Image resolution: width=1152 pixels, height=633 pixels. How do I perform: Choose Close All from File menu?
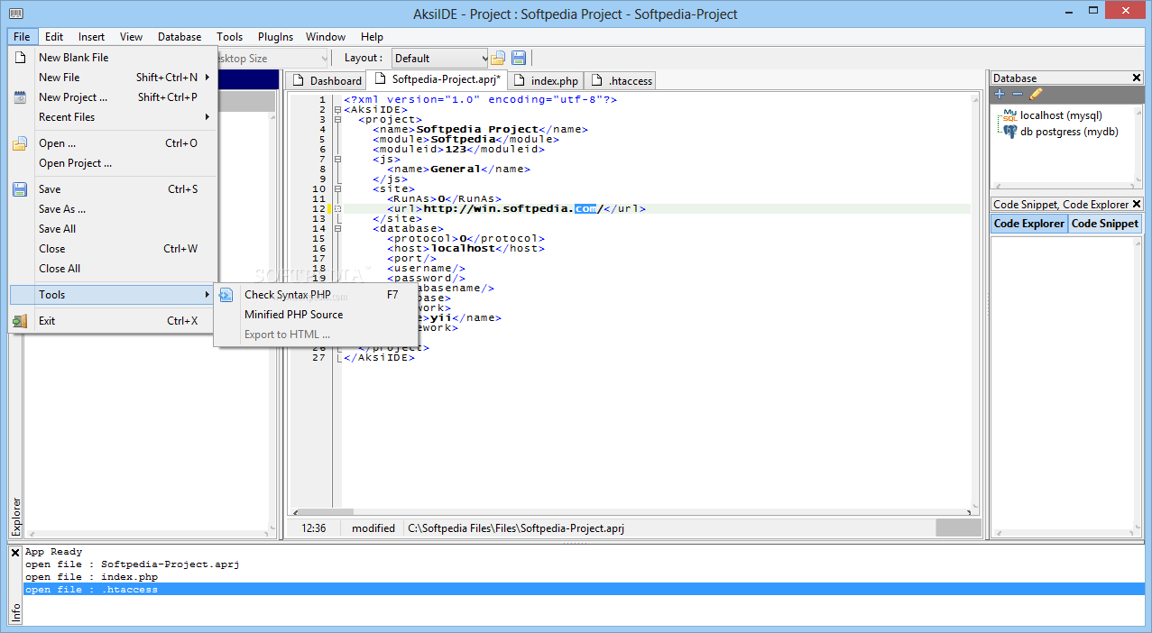113,269
